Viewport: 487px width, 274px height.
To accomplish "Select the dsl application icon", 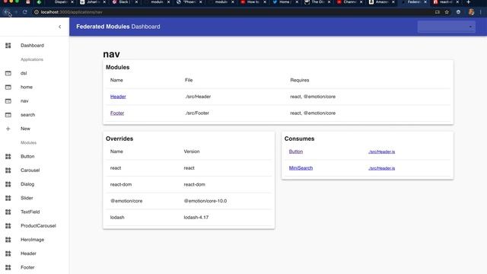I will tap(8, 73).
